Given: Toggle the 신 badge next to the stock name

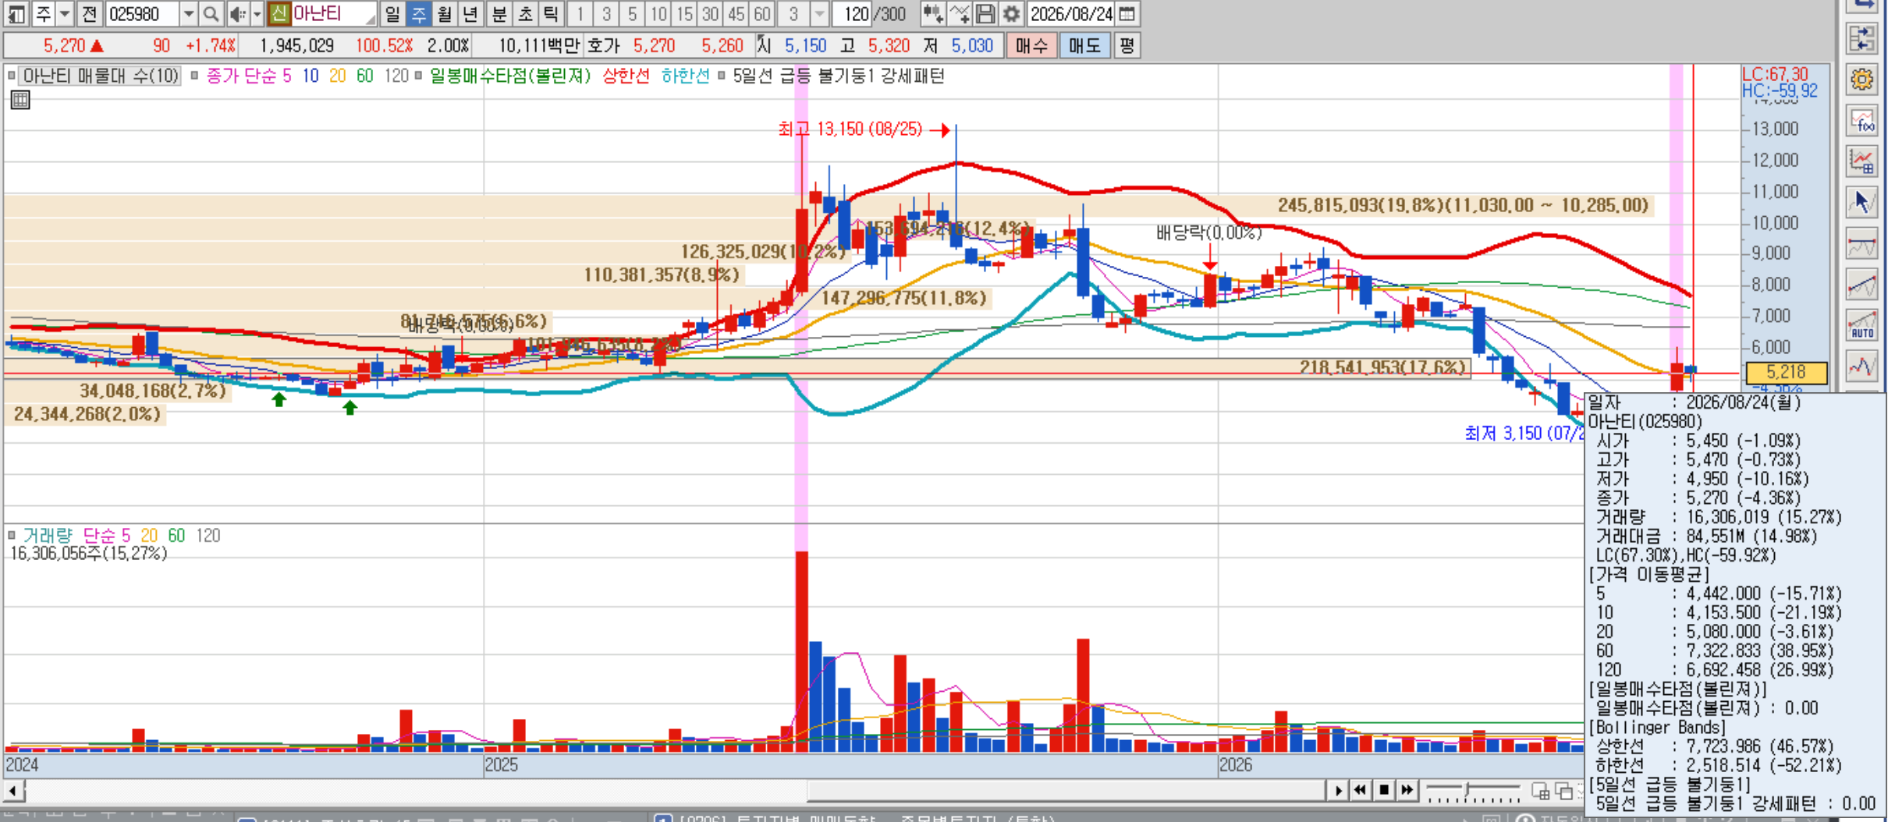Looking at the screenshot, I should [x=279, y=14].
